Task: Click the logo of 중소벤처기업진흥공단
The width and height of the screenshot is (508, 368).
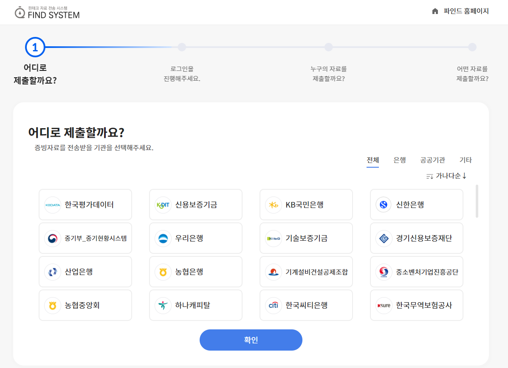Action: pos(384,272)
